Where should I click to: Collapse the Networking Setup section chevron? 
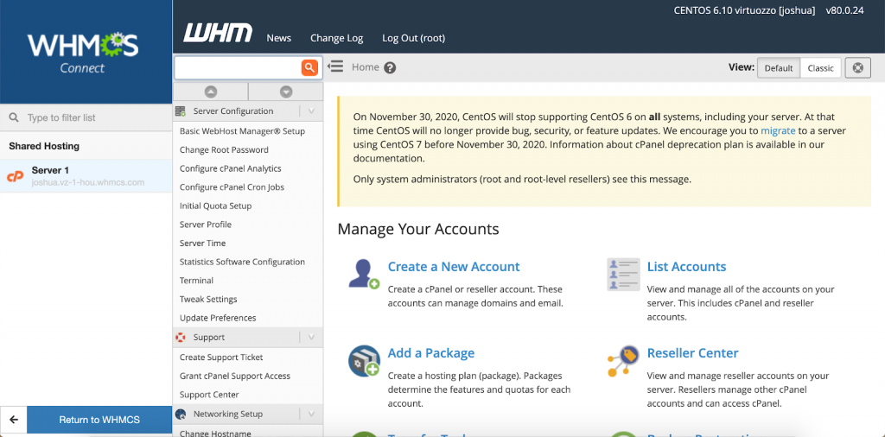tap(310, 414)
